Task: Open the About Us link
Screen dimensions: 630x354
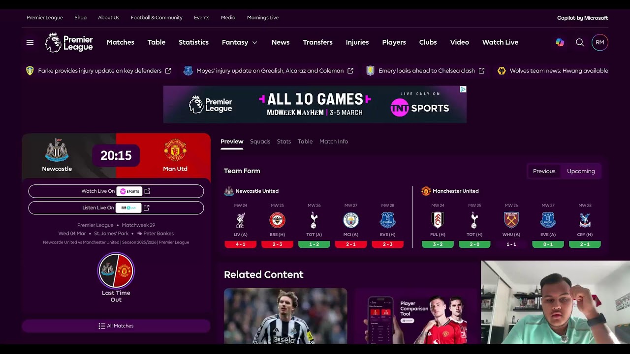Action: pos(109,18)
